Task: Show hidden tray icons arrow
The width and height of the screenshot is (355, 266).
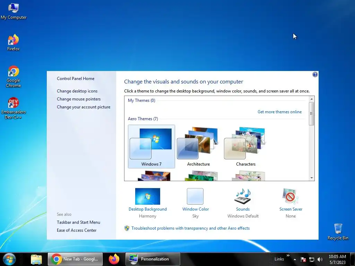Action: point(295,259)
